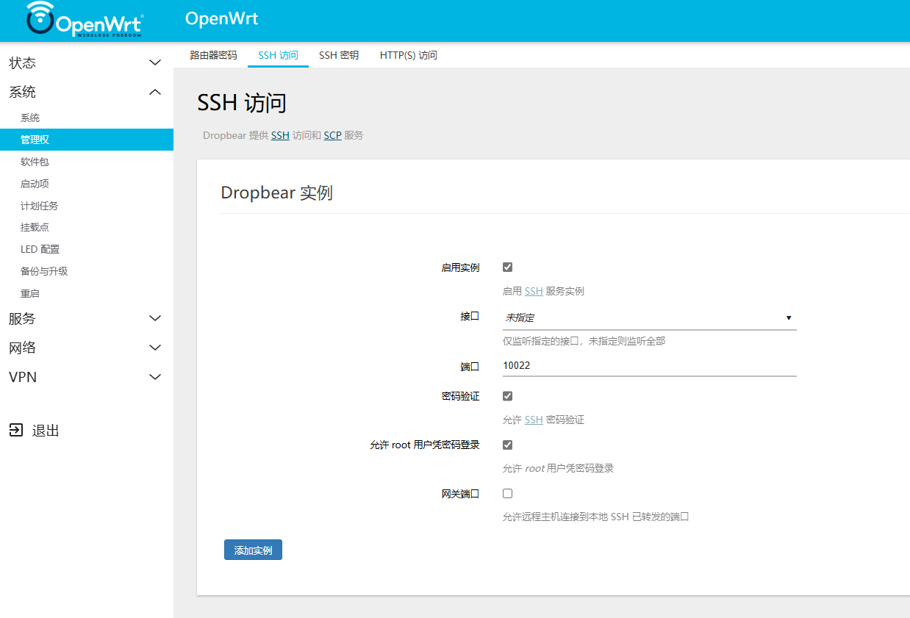This screenshot has height=618, width=910.
Task: Expand the 网络 section chevron
Action: (x=155, y=348)
